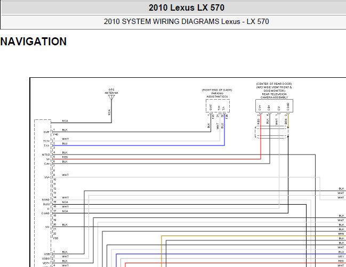The height and width of the screenshot is (267, 346).
Task: Click the GVIF pin label on left connector
Action: [46, 131]
